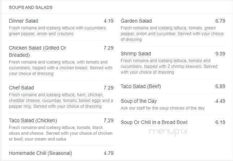Viewport: 233px width, 161px height.
Task: Click the Chef Salad ingredients description
Action: tap(61, 100)
